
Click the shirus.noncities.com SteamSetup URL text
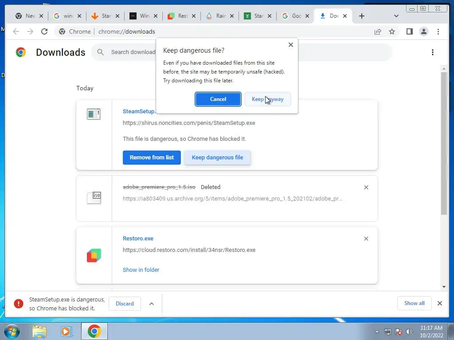pos(189,123)
